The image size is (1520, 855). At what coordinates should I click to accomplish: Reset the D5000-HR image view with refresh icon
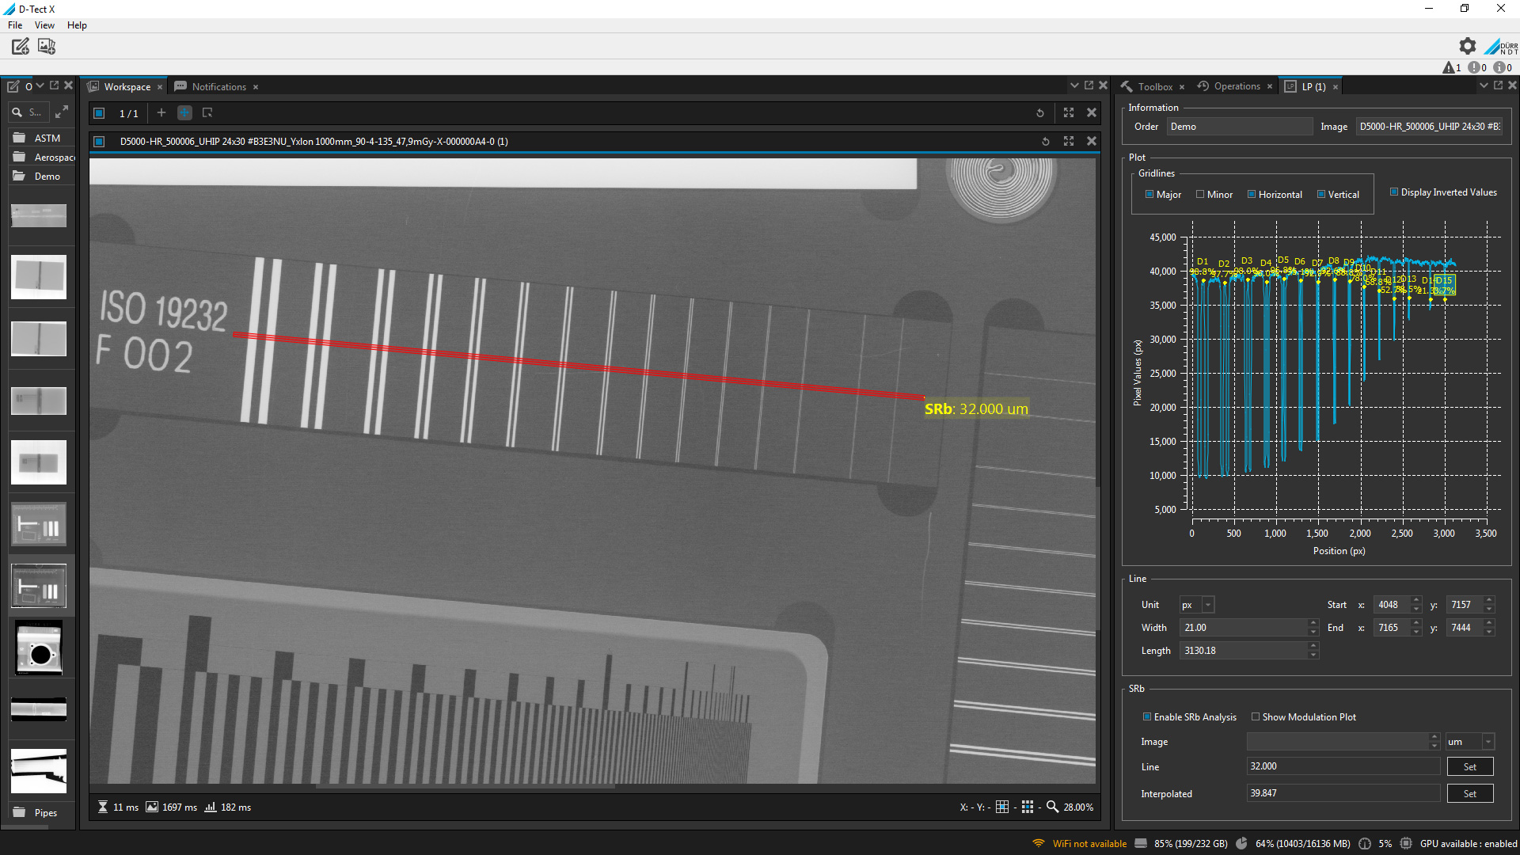point(1045,141)
